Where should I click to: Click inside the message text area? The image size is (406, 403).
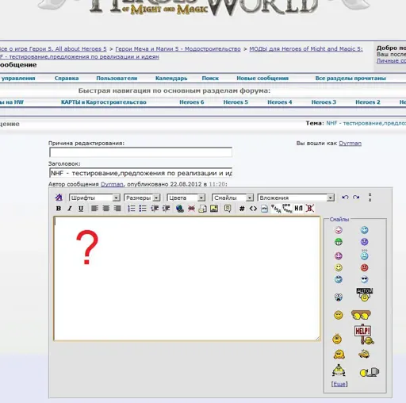pyautogui.click(x=187, y=278)
